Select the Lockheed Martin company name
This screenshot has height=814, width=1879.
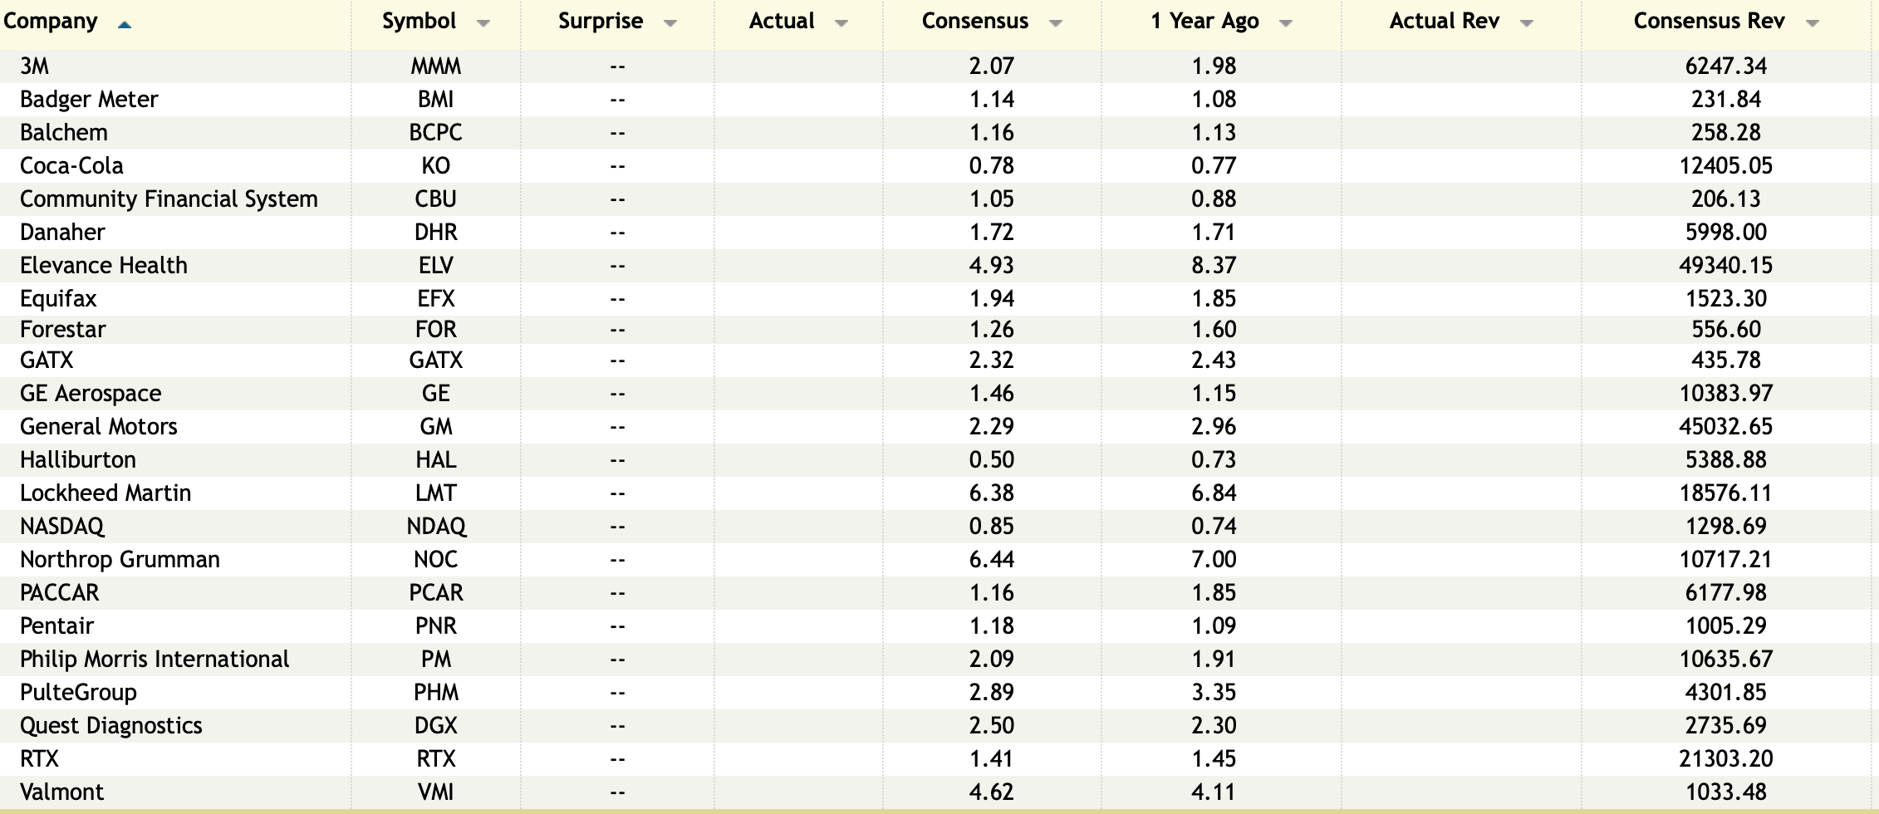tap(105, 493)
